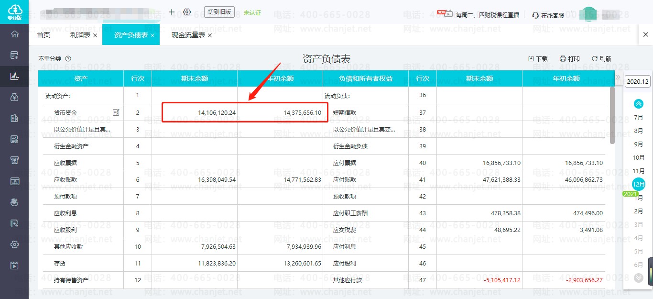Viewport: 653px width, 299px height.
Task: Open the screen monitor sidebar icon
Action: pos(14,181)
